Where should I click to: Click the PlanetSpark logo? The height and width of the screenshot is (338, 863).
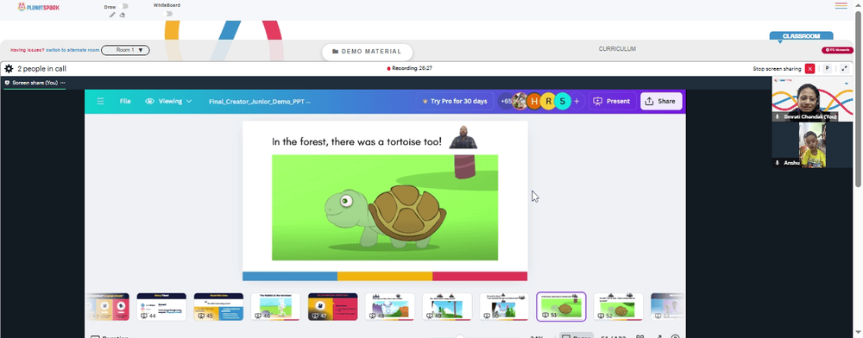tap(38, 7)
